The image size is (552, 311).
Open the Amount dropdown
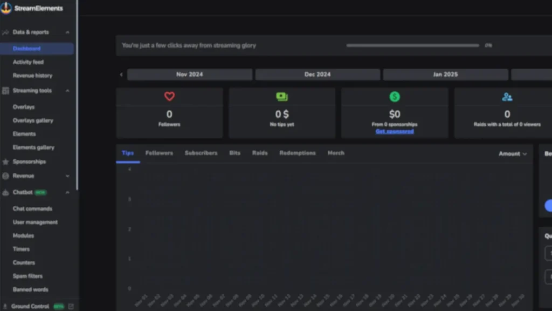tap(512, 154)
